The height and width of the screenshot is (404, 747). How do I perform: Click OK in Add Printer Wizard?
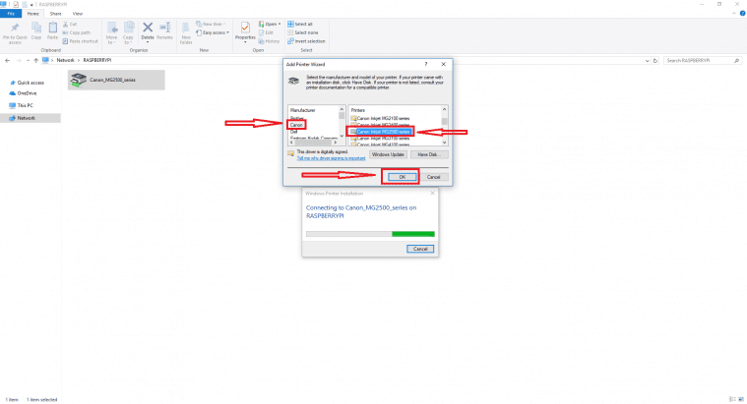403,177
